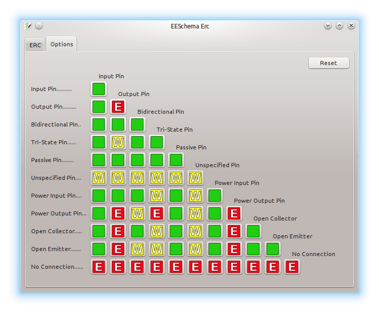
Task: Toggle Open Collector row, Output Pin error cell
Action: pyautogui.click(x=118, y=231)
